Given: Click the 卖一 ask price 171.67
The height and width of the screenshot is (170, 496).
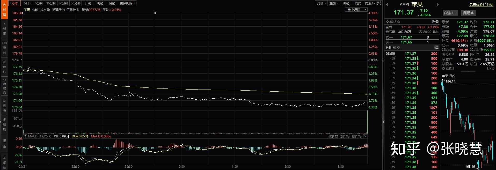Looking at the screenshot, I should click(406, 37).
